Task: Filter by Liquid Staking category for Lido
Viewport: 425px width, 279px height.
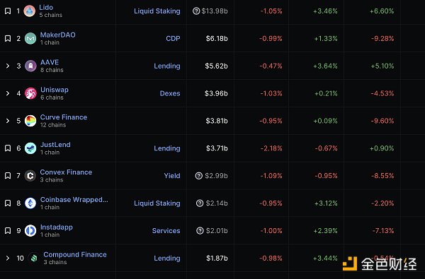Action: point(157,11)
